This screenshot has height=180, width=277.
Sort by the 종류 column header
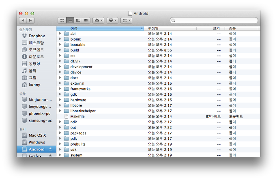241,28
